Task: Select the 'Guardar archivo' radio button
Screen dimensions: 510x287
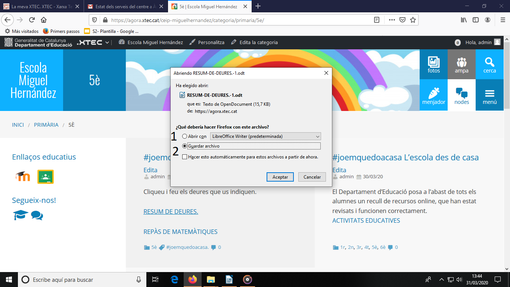Action: pyautogui.click(x=185, y=146)
